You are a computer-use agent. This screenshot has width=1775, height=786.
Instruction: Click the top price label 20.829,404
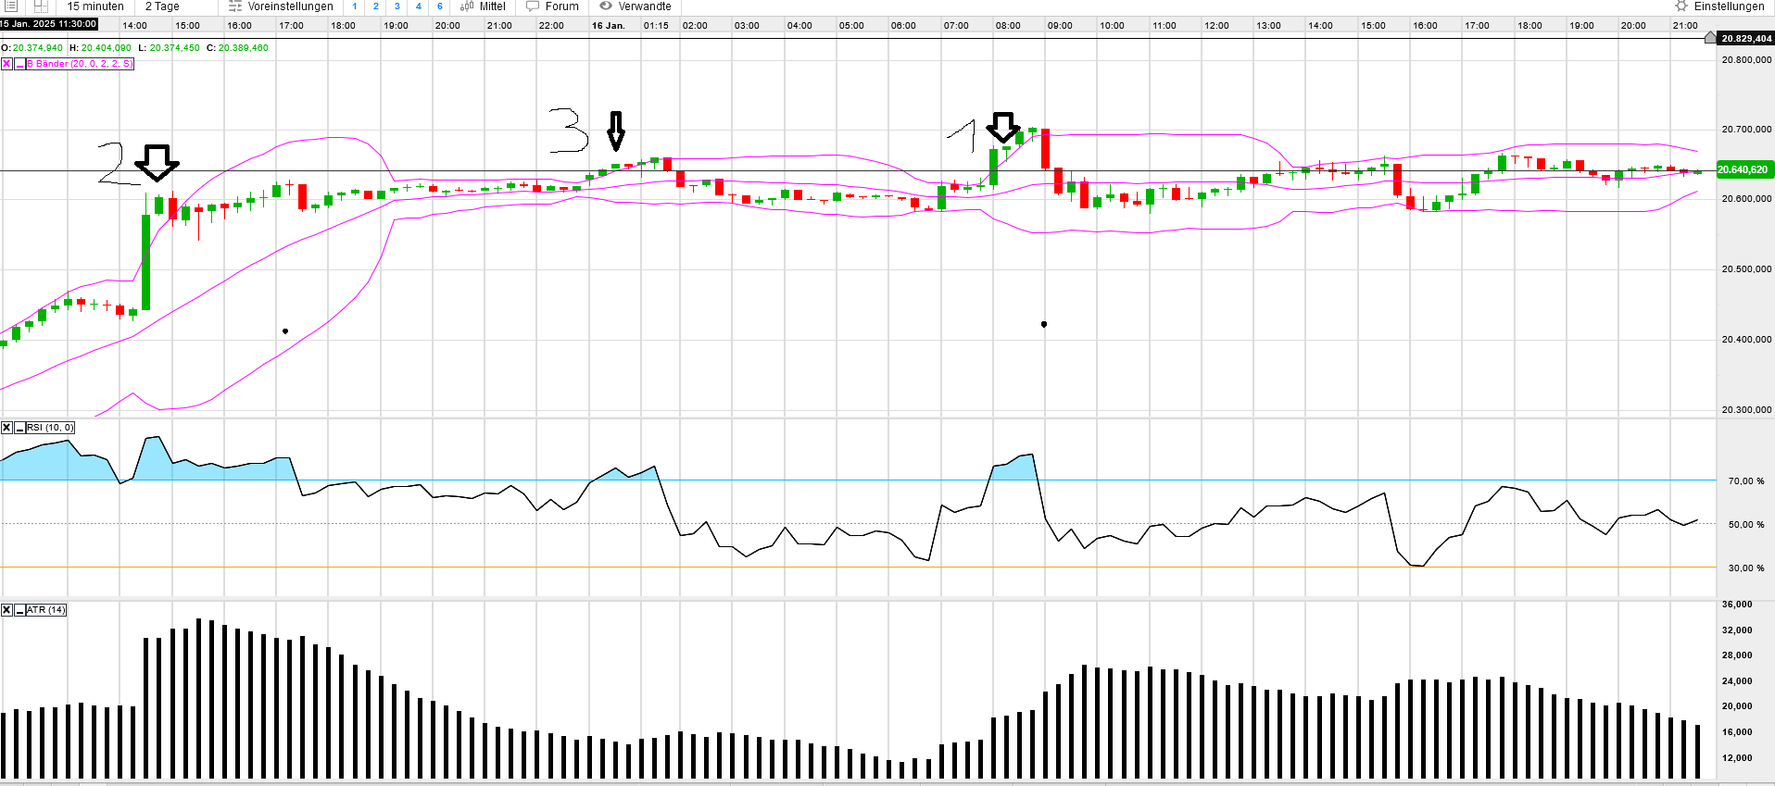(1746, 39)
